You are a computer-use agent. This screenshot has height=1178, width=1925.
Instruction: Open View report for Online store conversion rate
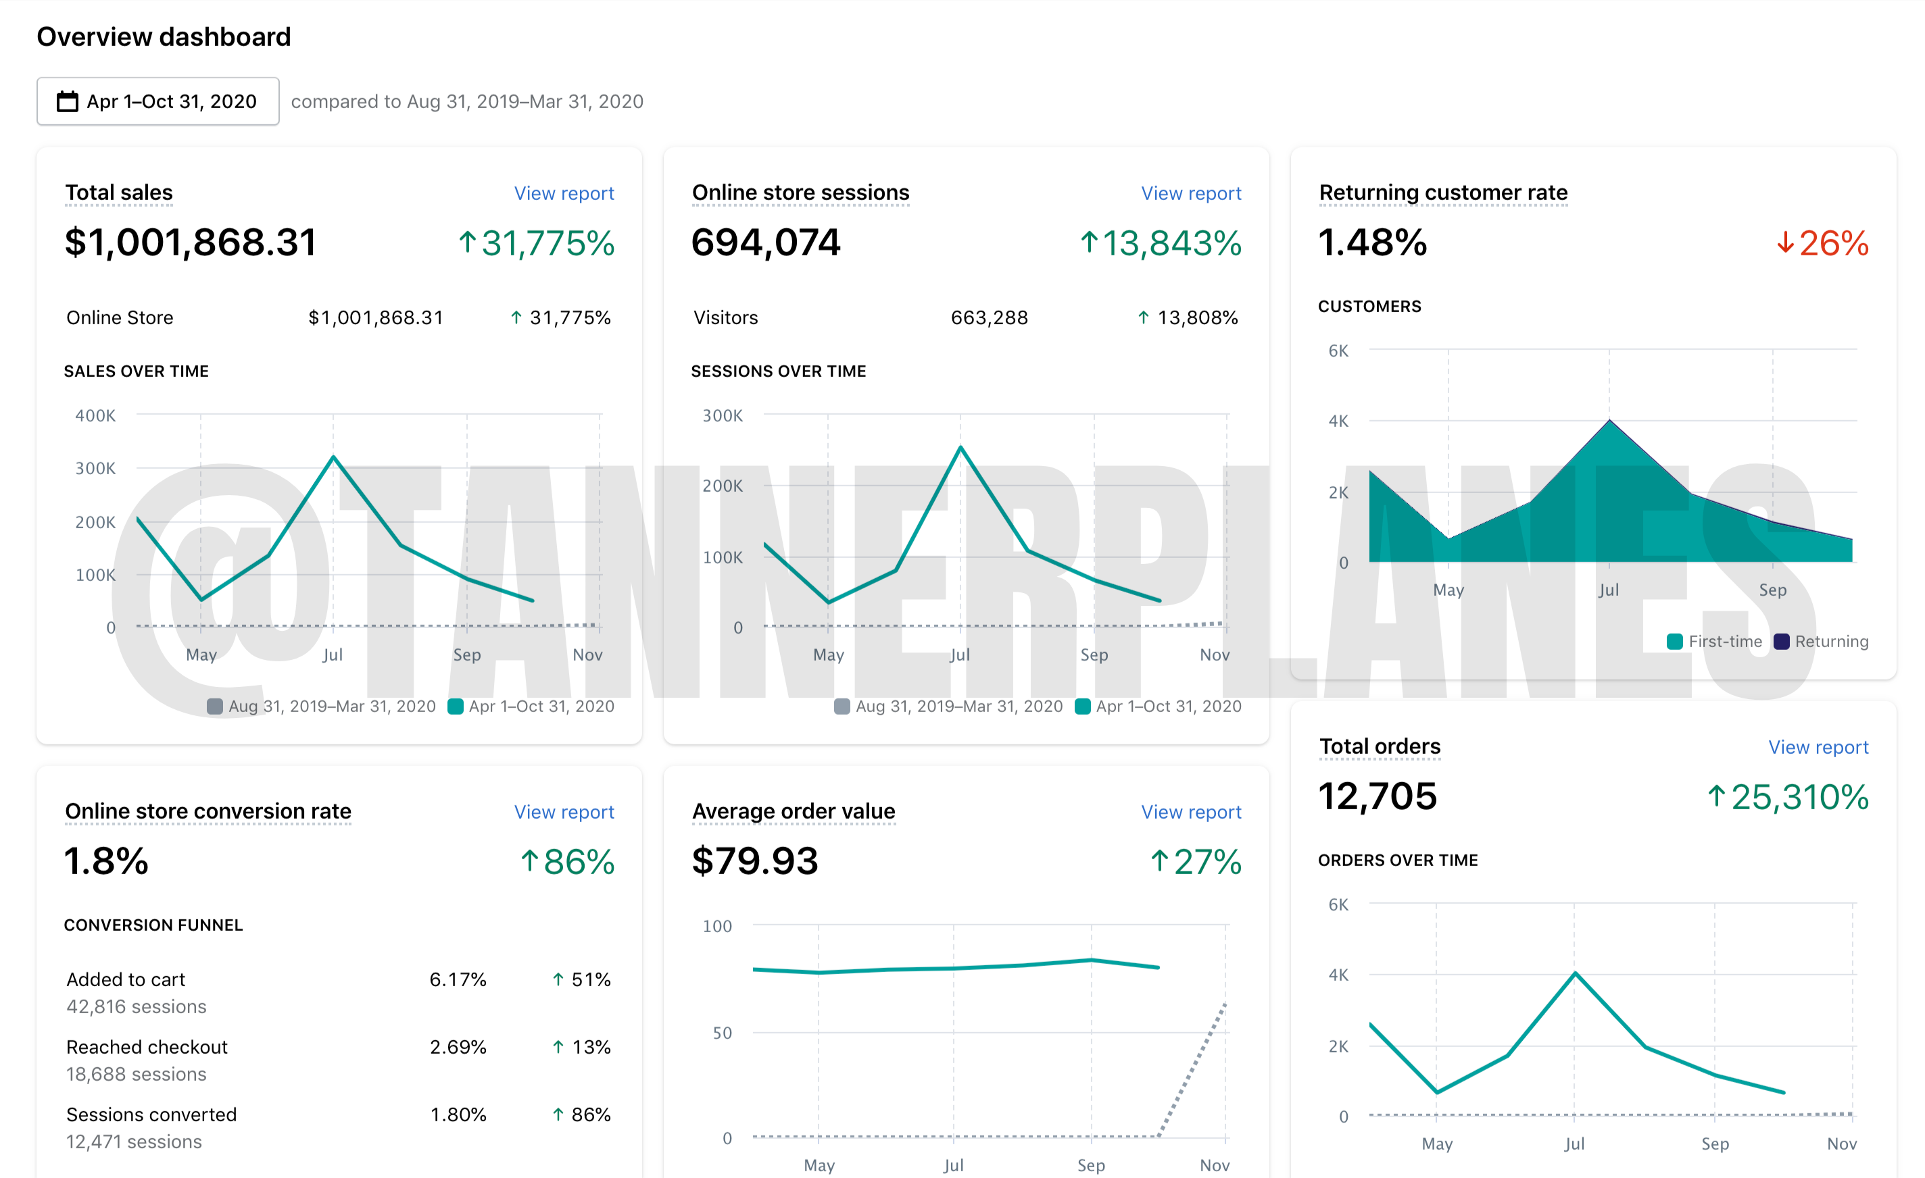point(564,812)
